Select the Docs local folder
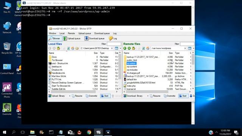 point(54,57)
